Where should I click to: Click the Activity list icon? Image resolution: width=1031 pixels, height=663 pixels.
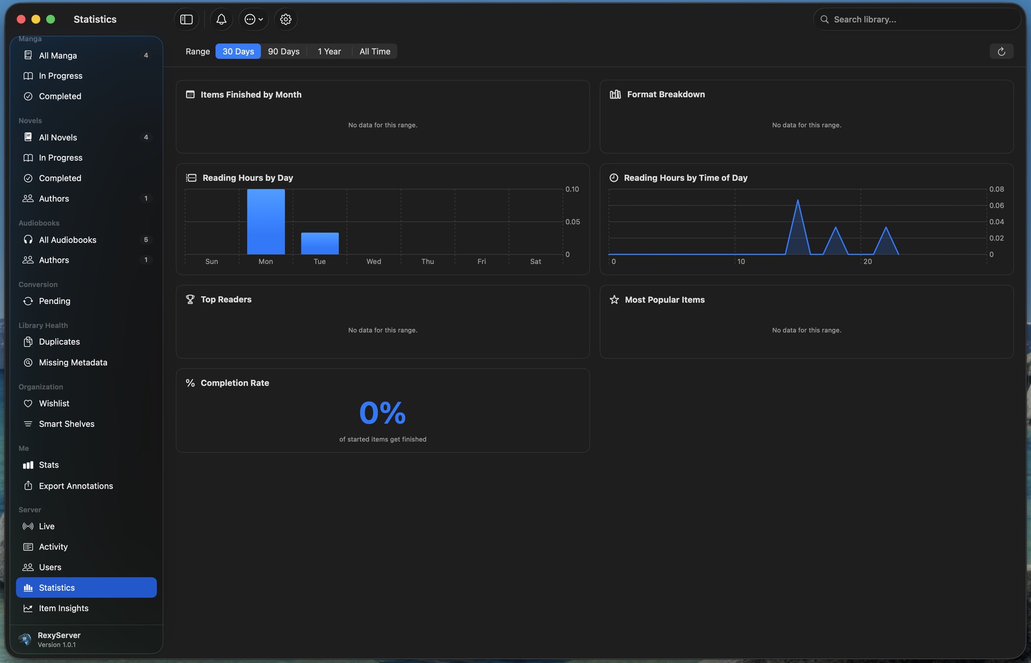pos(28,547)
